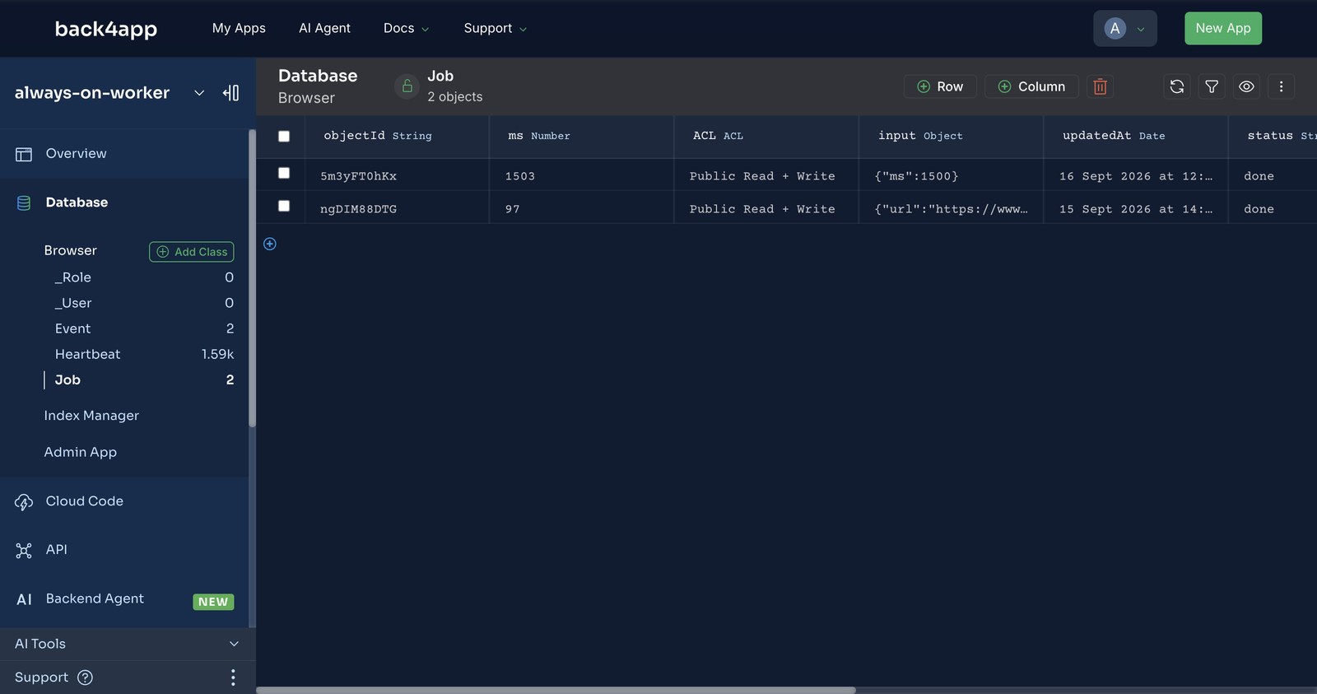Toggle column visibility with the eye icon
This screenshot has width=1317, height=694.
pyautogui.click(x=1246, y=86)
